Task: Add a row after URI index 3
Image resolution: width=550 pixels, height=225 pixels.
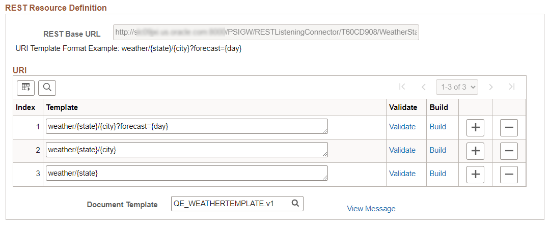Action: [475, 175]
